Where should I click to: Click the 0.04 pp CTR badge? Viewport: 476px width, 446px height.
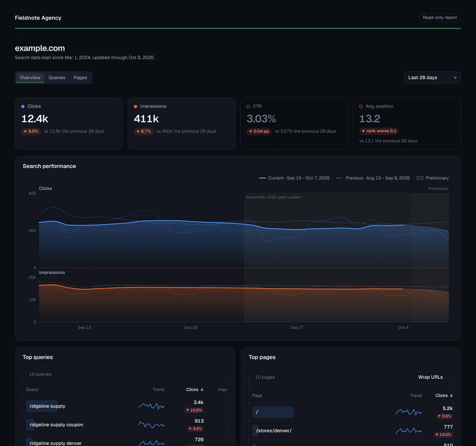[x=259, y=131]
